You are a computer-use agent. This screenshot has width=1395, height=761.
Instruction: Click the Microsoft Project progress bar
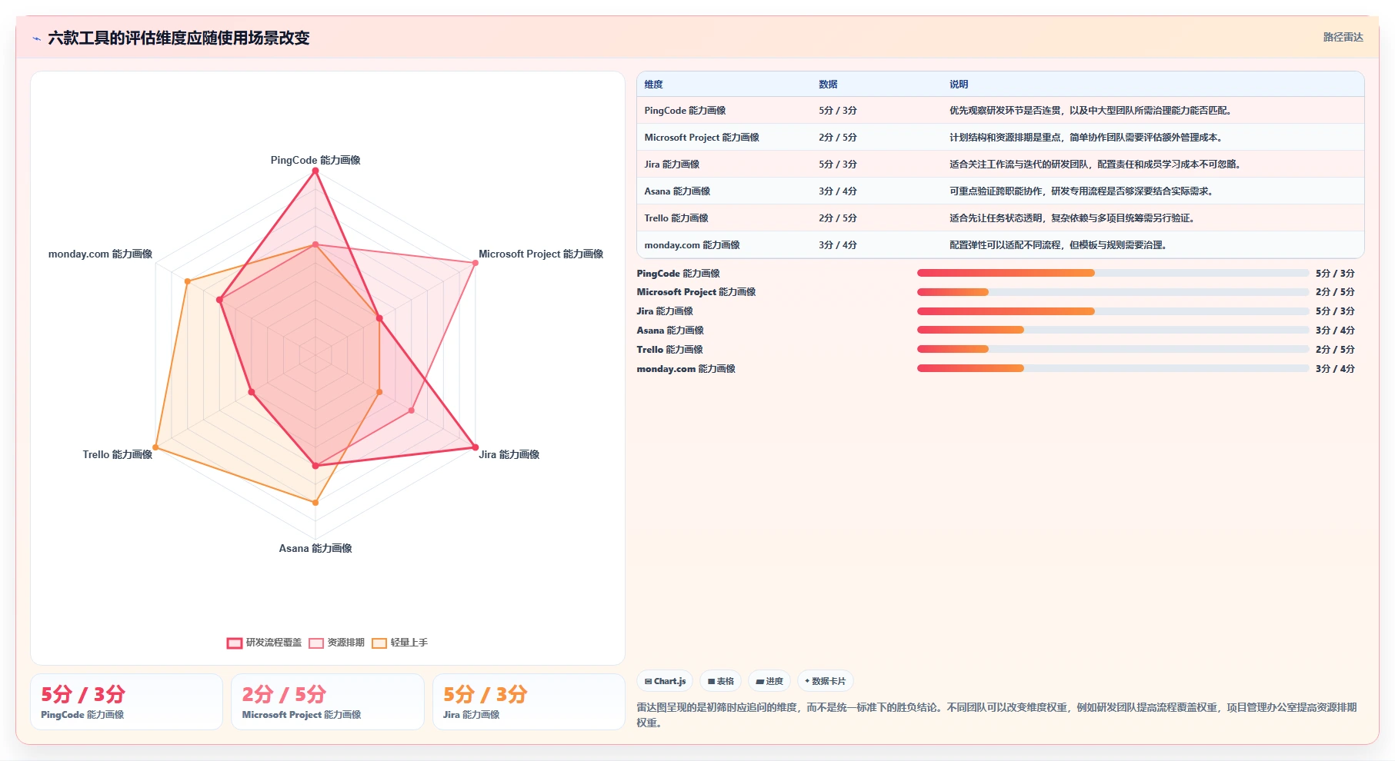coord(1113,292)
